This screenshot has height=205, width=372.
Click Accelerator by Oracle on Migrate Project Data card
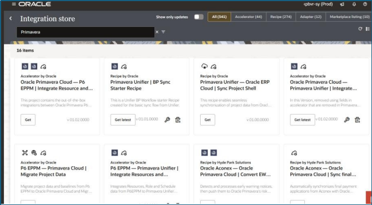click(38, 162)
